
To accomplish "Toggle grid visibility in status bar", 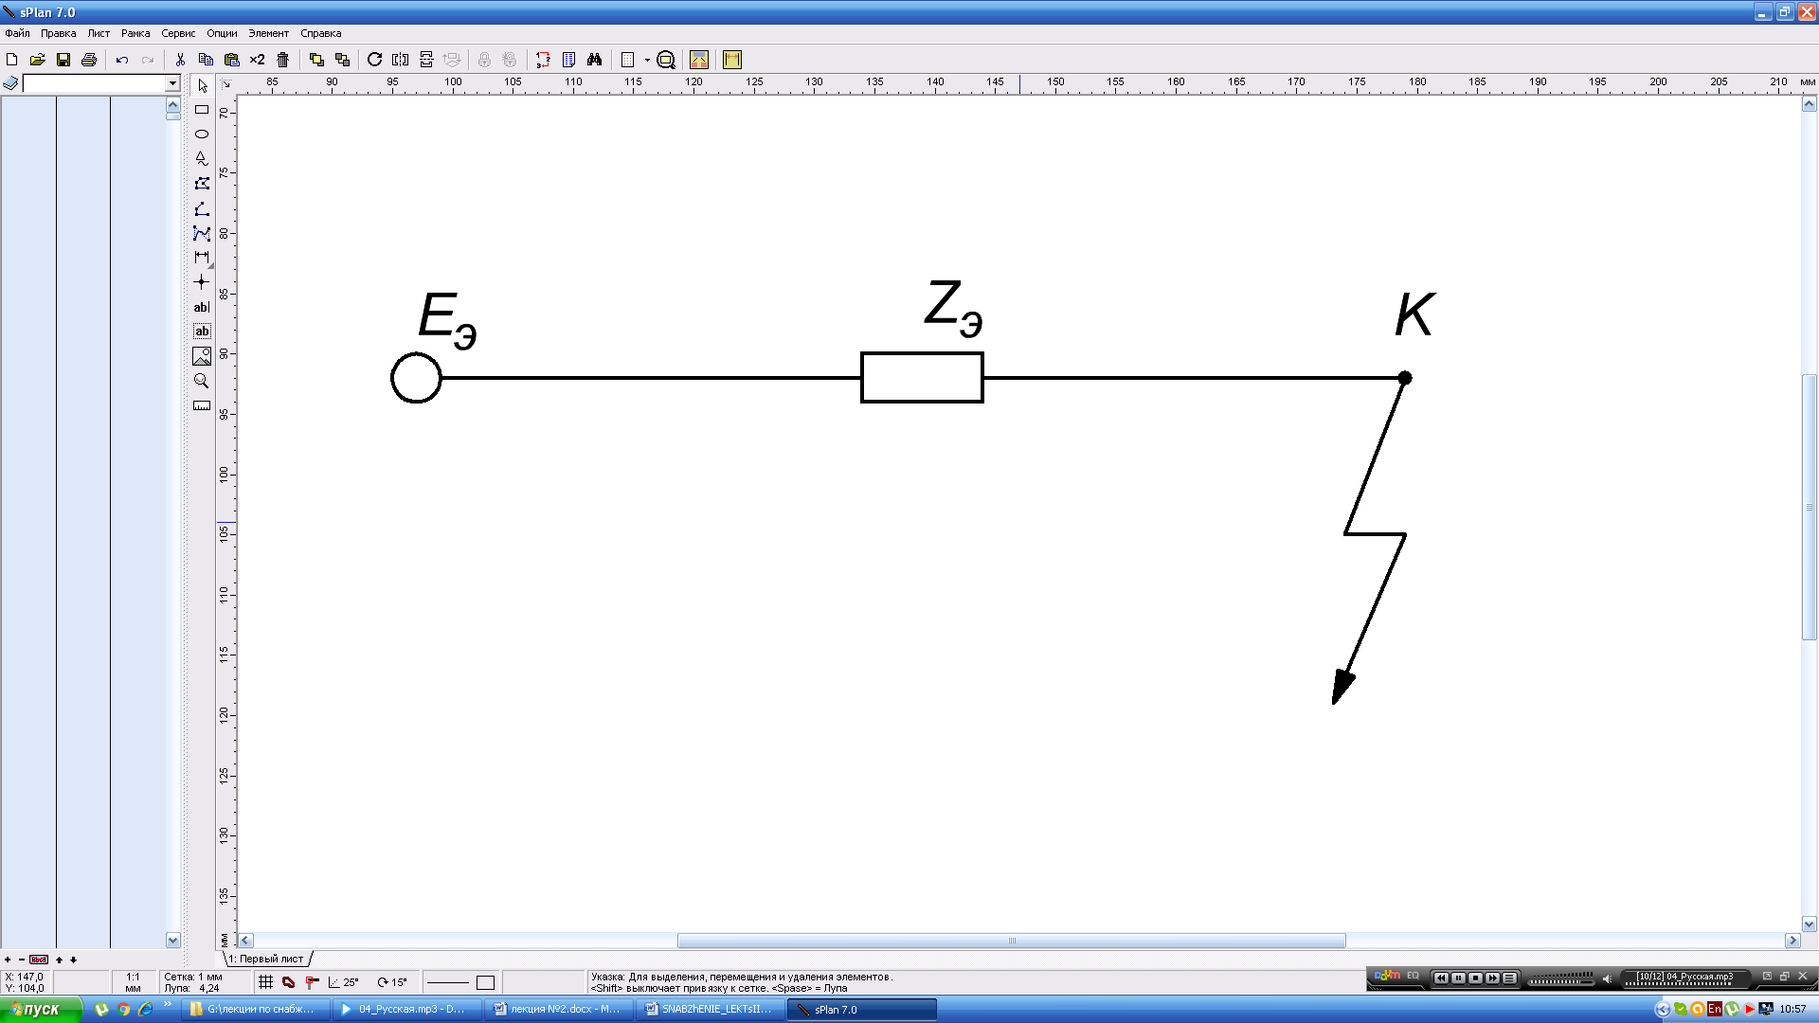I will (266, 982).
